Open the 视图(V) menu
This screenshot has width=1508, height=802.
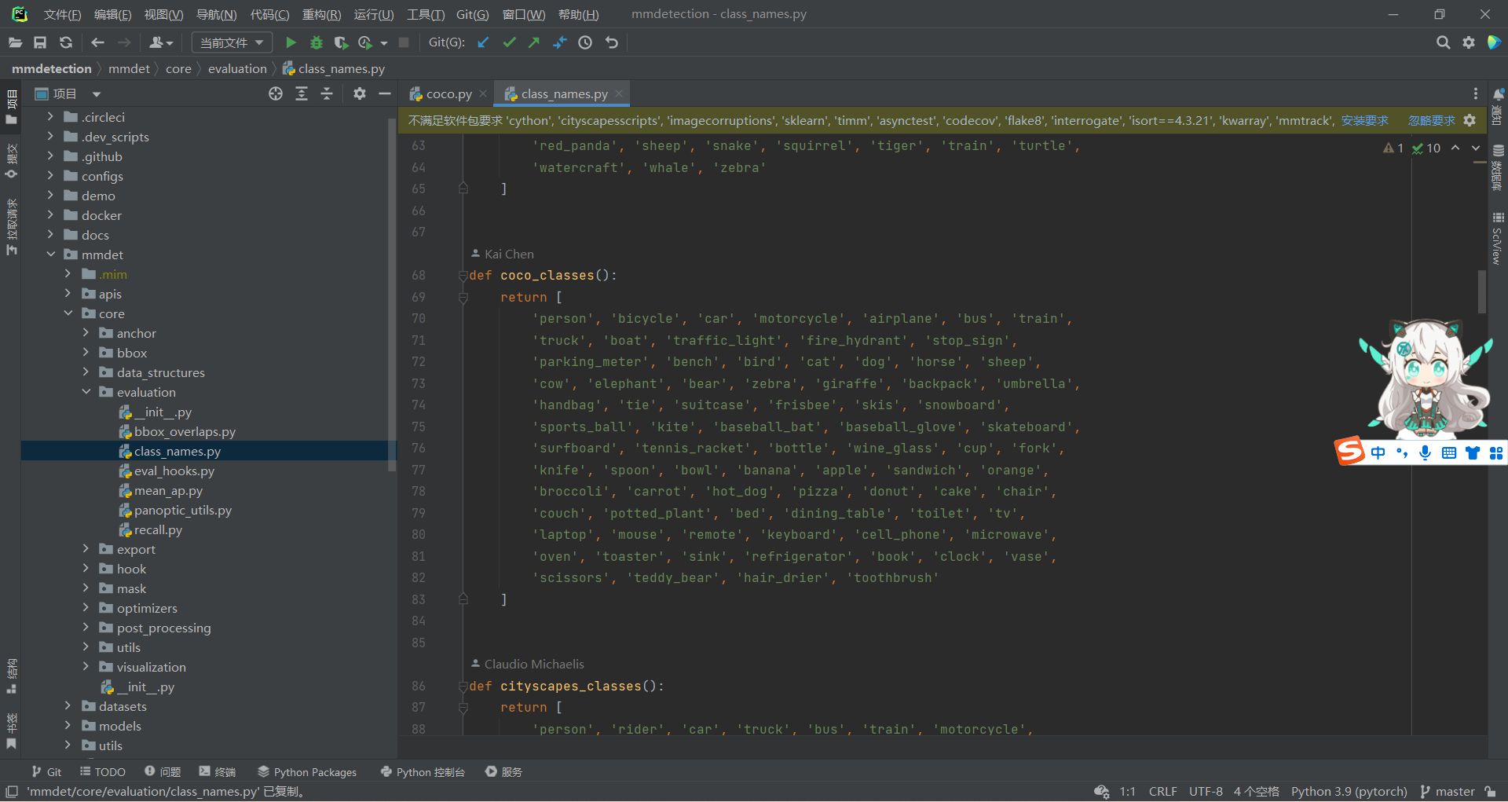click(x=164, y=13)
